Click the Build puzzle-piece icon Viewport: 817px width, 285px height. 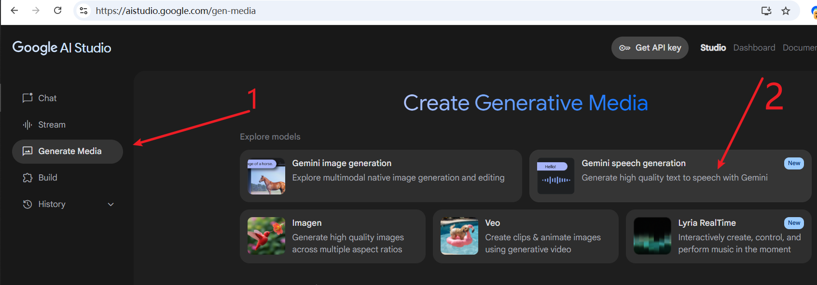coord(28,178)
